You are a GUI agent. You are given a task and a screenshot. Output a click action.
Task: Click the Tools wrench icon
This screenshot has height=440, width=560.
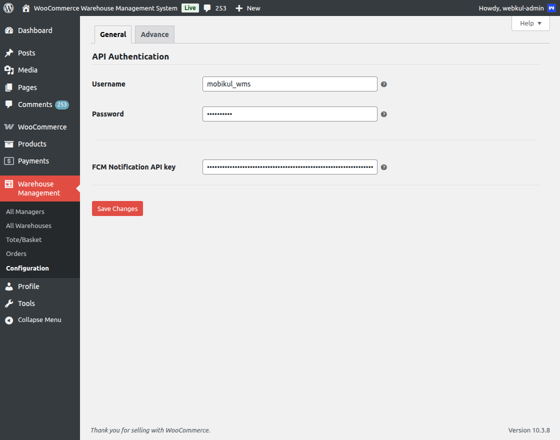pos(9,303)
